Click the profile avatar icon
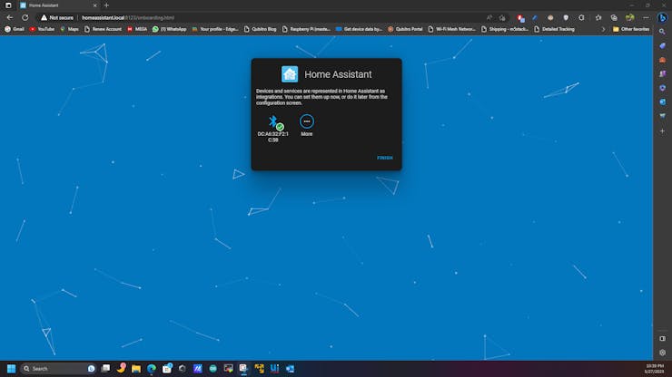The height and width of the screenshot is (377, 672). point(629,17)
